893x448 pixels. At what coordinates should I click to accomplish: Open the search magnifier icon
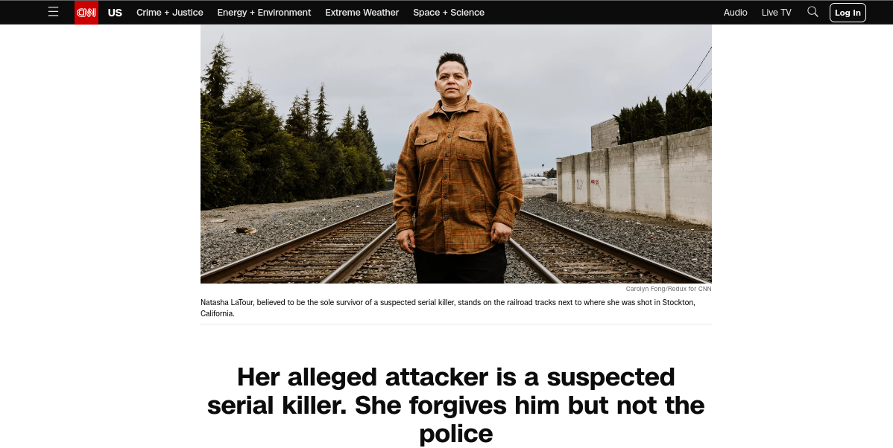pos(812,12)
